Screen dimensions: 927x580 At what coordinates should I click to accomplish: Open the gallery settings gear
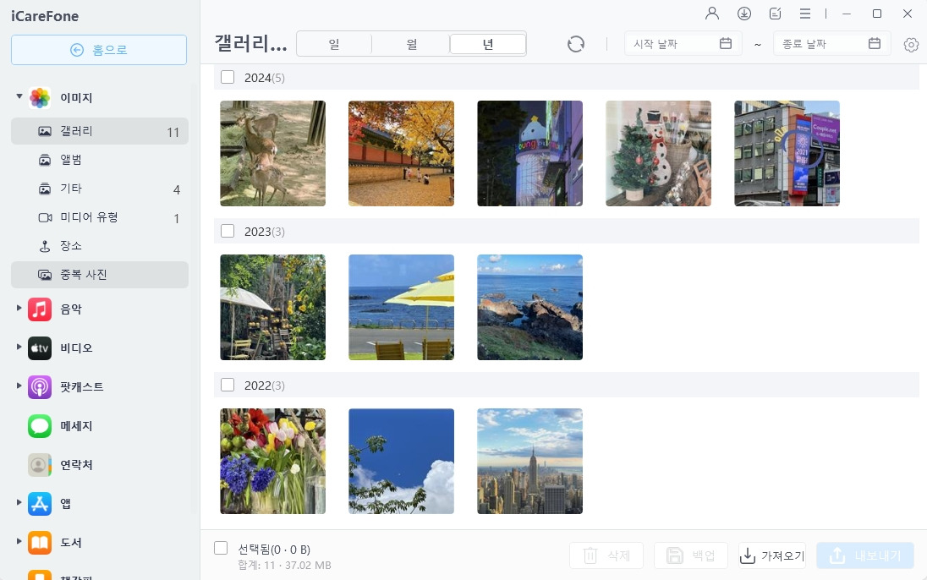pyautogui.click(x=911, y=45)
